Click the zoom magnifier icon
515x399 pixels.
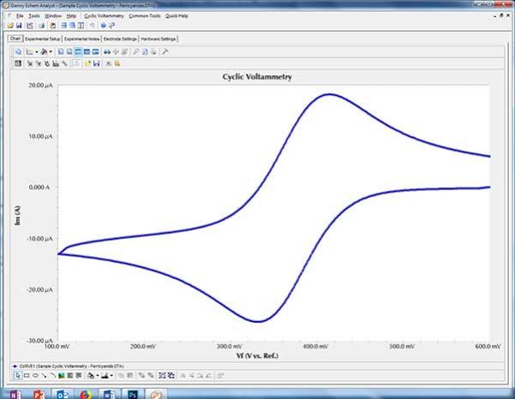[x=135, y=51]
